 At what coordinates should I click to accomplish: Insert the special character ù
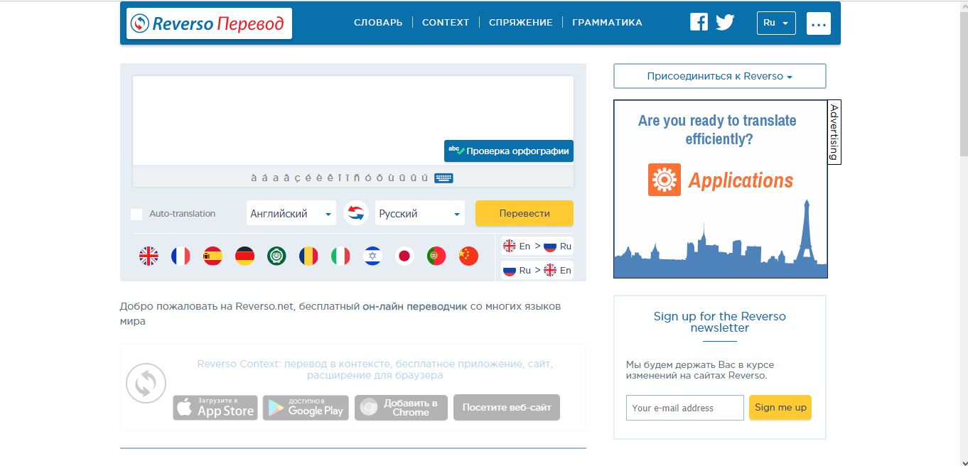click(x=391, y=178)
